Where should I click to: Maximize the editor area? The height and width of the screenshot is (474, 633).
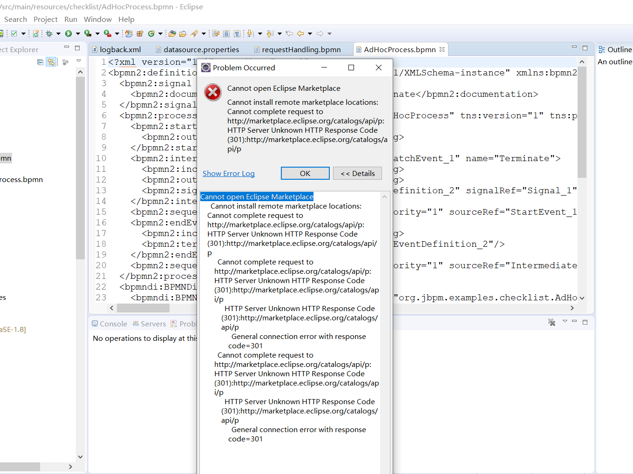[585, 47]
